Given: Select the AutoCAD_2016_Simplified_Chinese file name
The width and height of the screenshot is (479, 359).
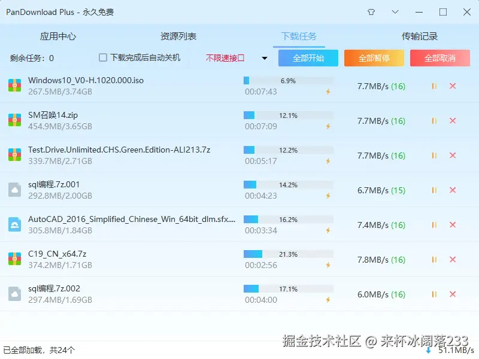Looking at the screenshot, I should [132, 219].
